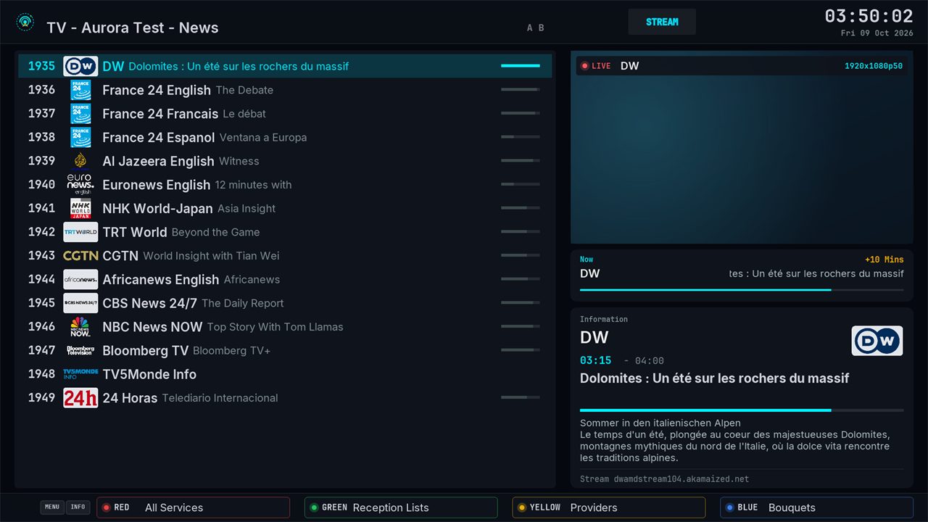Select channel 1945 CBS News 24/7
The image size is (928, 522).
(x=285, y=303)
